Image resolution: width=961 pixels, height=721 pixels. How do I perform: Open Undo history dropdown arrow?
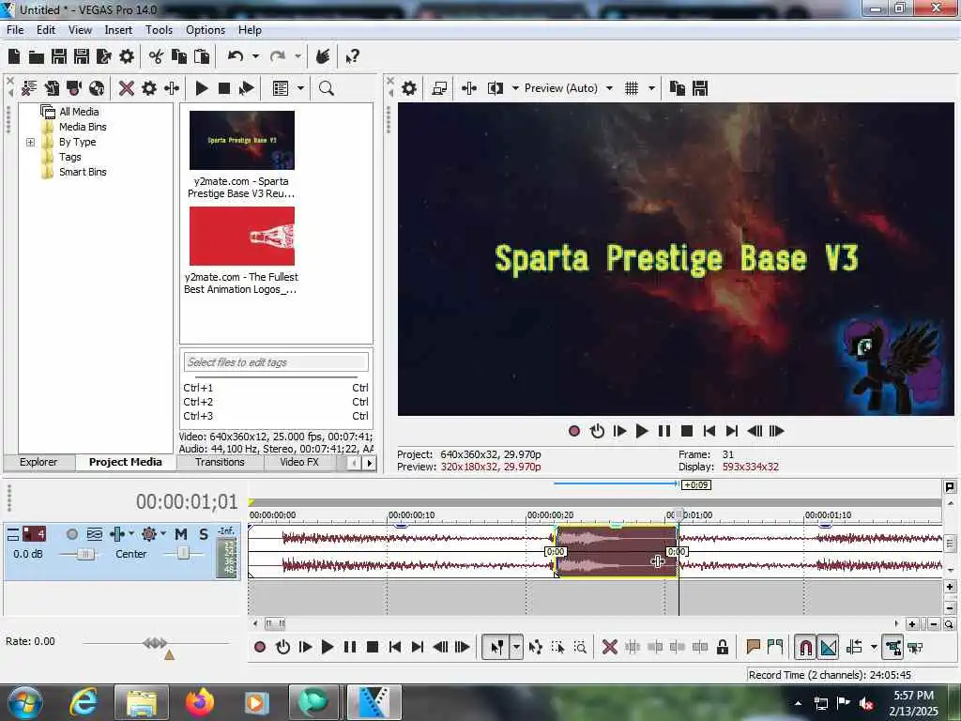pos(255,57)
